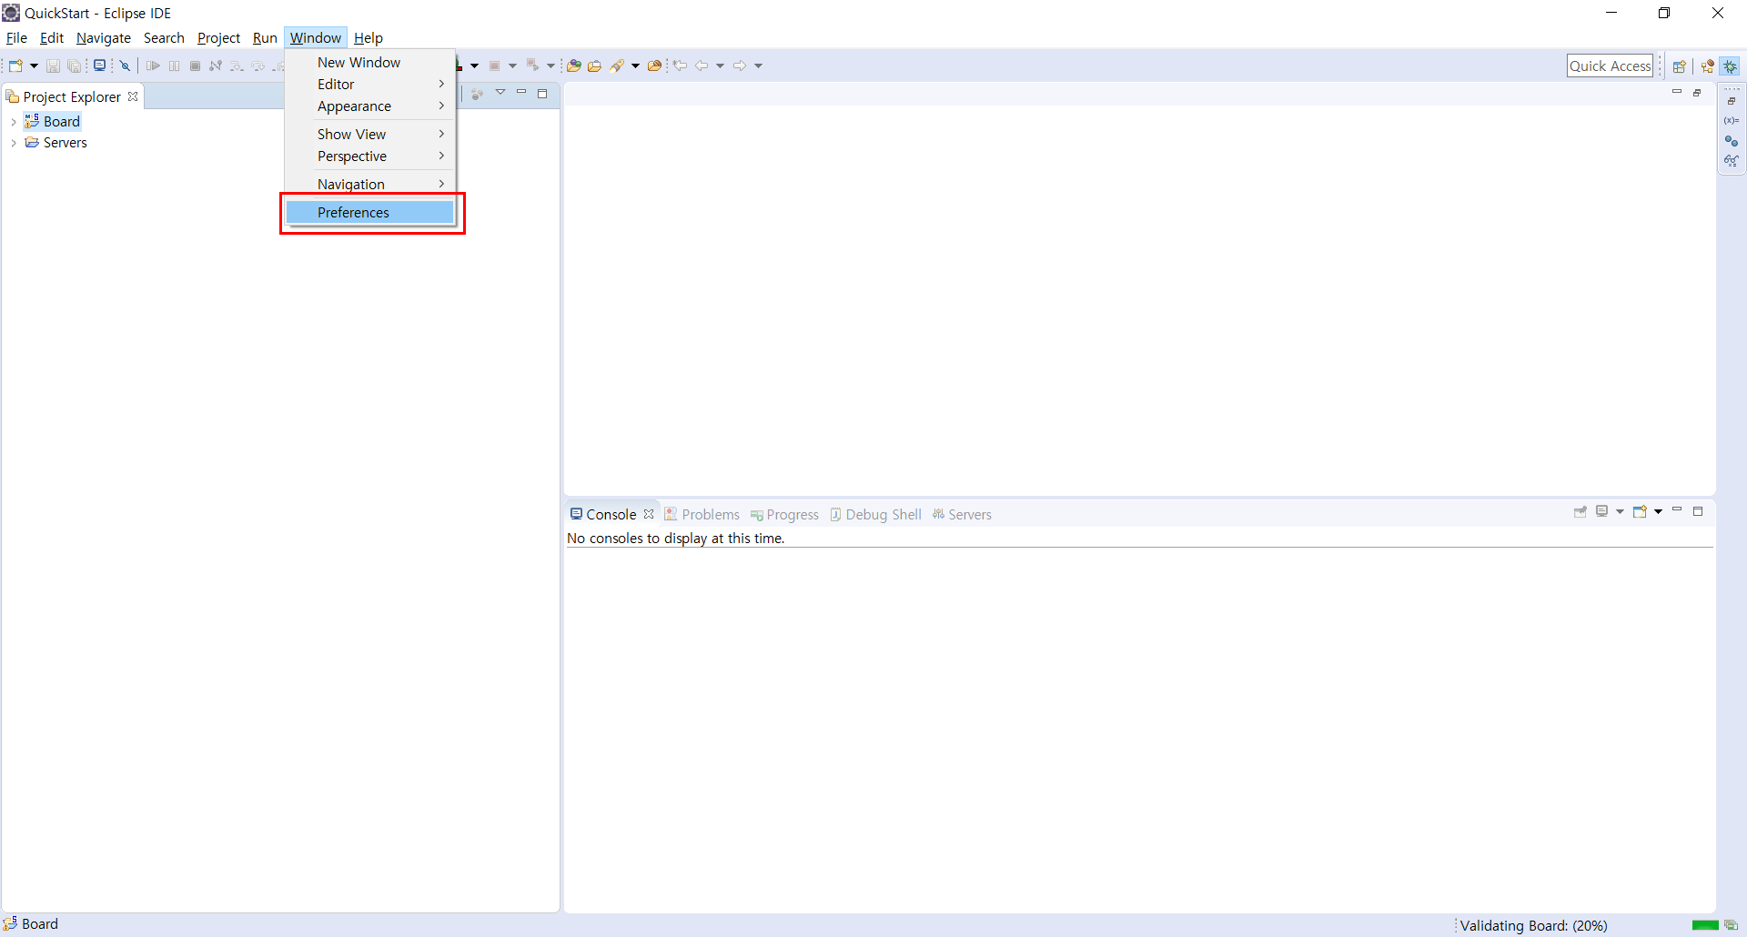This screenshot has height=937, width=1747.
Task: Select the Servers folder in Project Explorer
Action: (x=56, y=143)
